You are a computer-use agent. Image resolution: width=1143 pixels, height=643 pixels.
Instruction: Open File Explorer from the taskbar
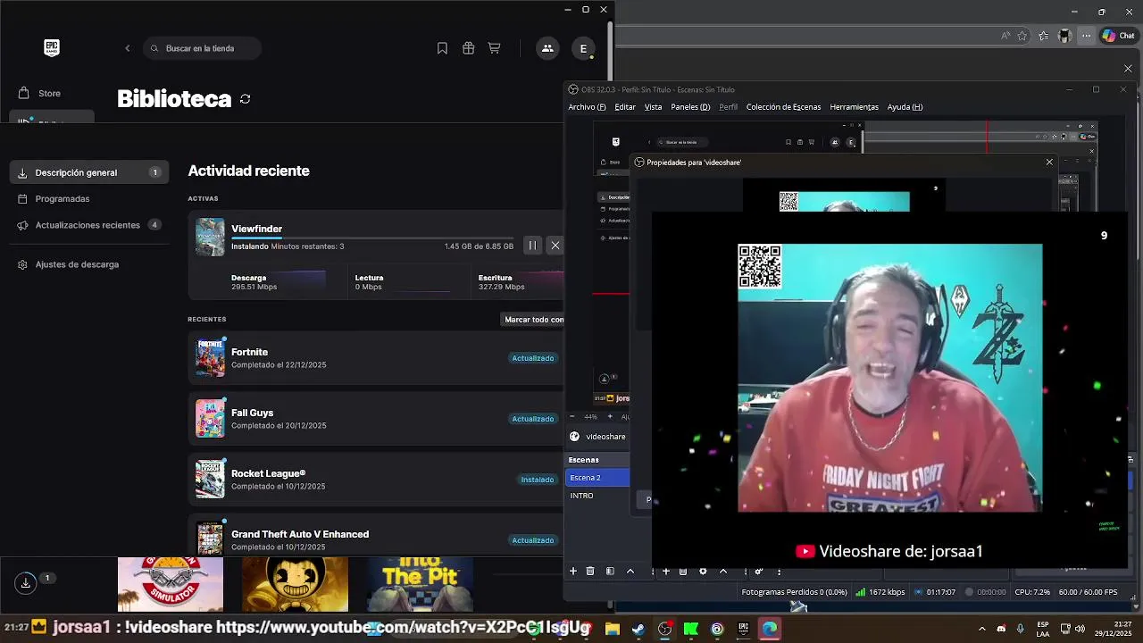(613, 629)
